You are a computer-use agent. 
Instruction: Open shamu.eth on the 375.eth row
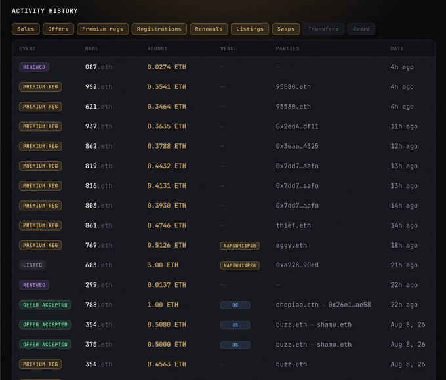coord(334,344)
